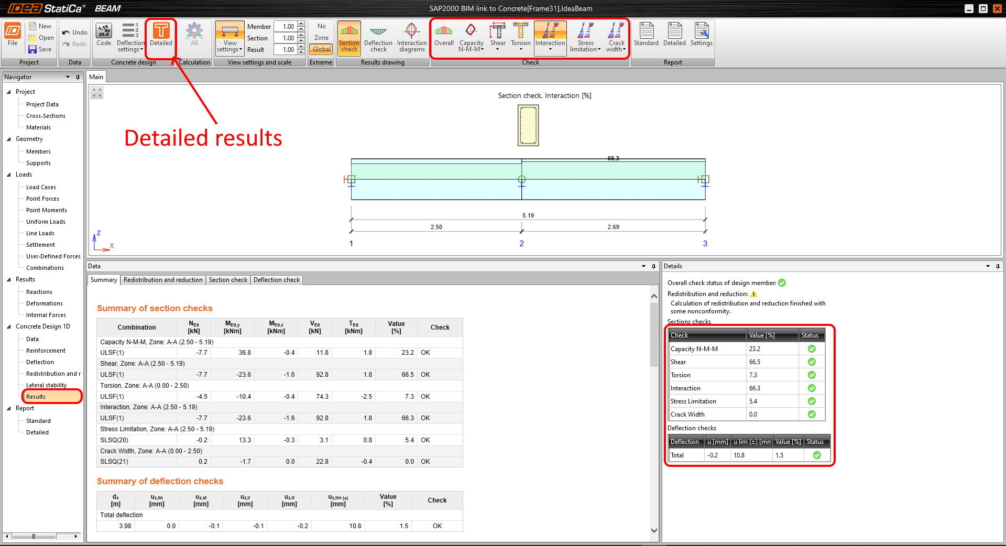
Task: Increase the Member scale with its stepper
Action: pos(300,24)
